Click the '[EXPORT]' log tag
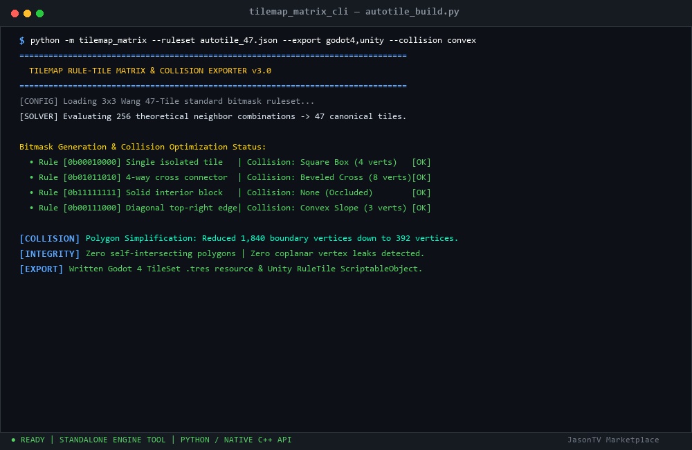 (x=42, y=269)
